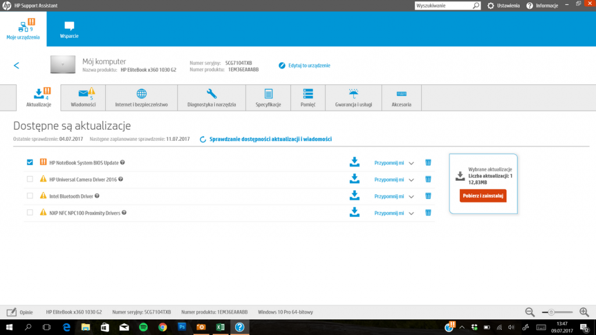The height and width of the screenshot is (335, 596).
Task: Expand remind options for BIOS Update
Action: point(411,163)
